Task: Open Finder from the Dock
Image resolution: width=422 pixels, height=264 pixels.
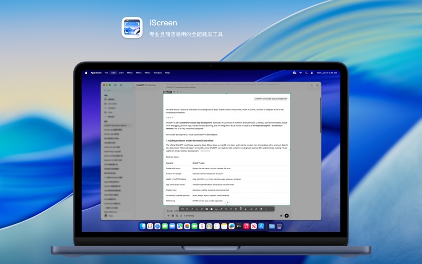Action: 142,227
